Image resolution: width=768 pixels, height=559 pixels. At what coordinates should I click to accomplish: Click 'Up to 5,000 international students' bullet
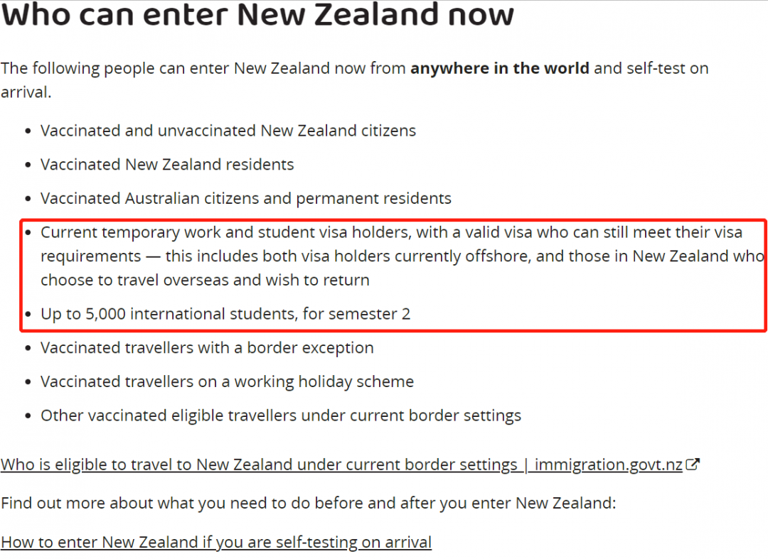tap(225, 313)
